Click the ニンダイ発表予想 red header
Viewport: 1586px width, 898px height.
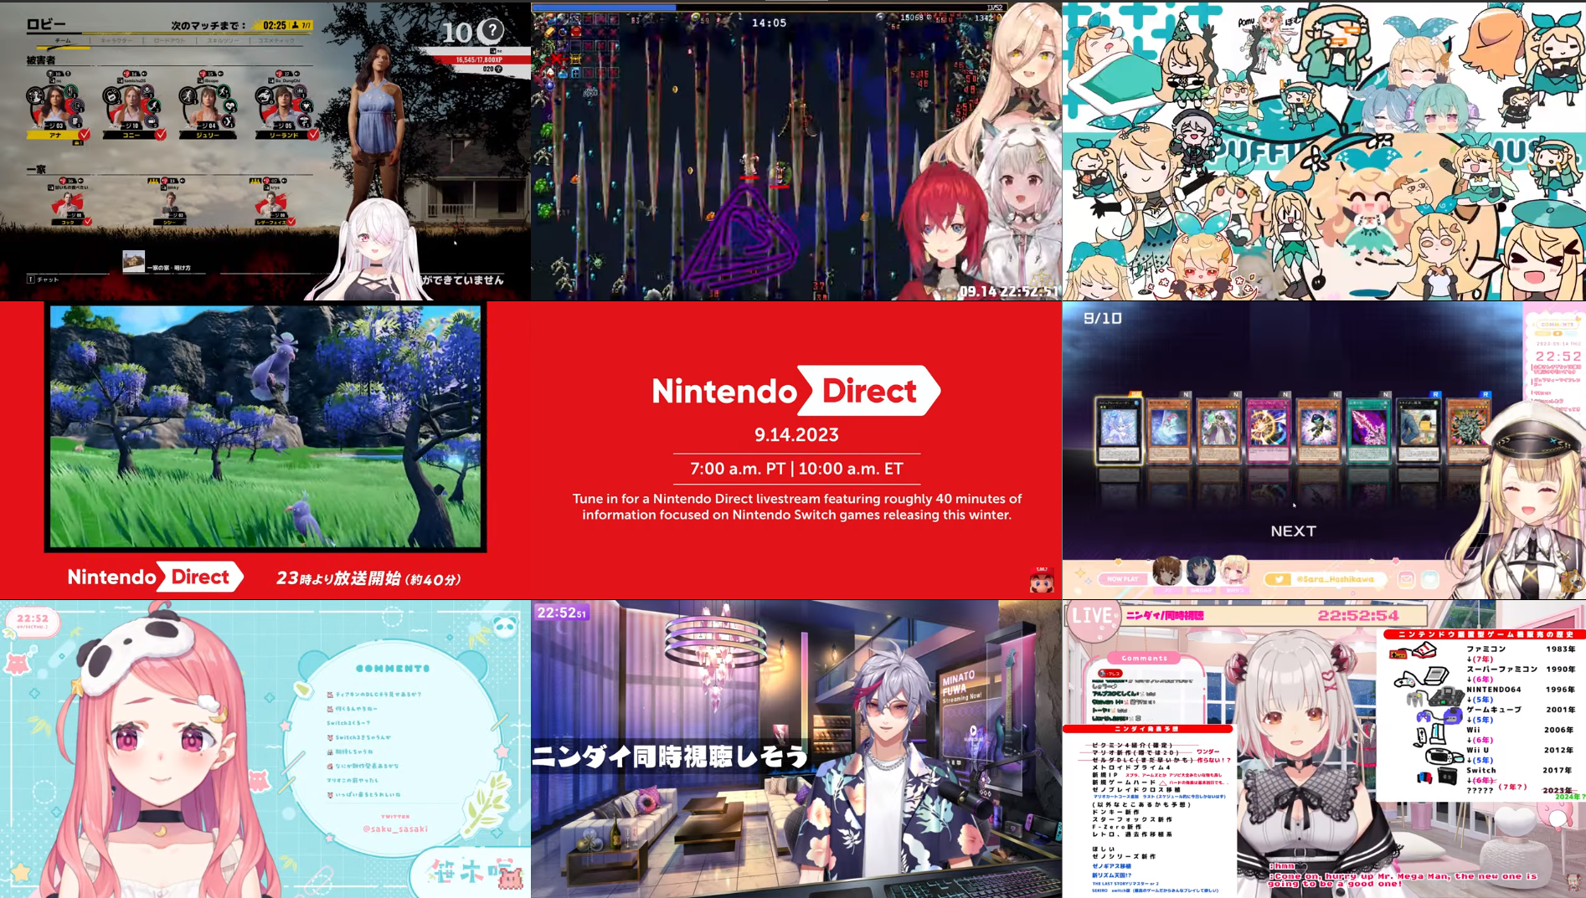1147,728
